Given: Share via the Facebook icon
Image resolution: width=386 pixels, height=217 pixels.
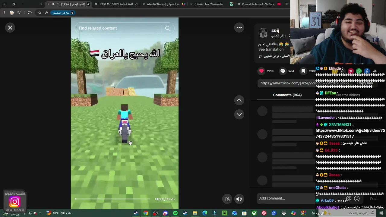Looking at the screenshot, I should (367, 71).
